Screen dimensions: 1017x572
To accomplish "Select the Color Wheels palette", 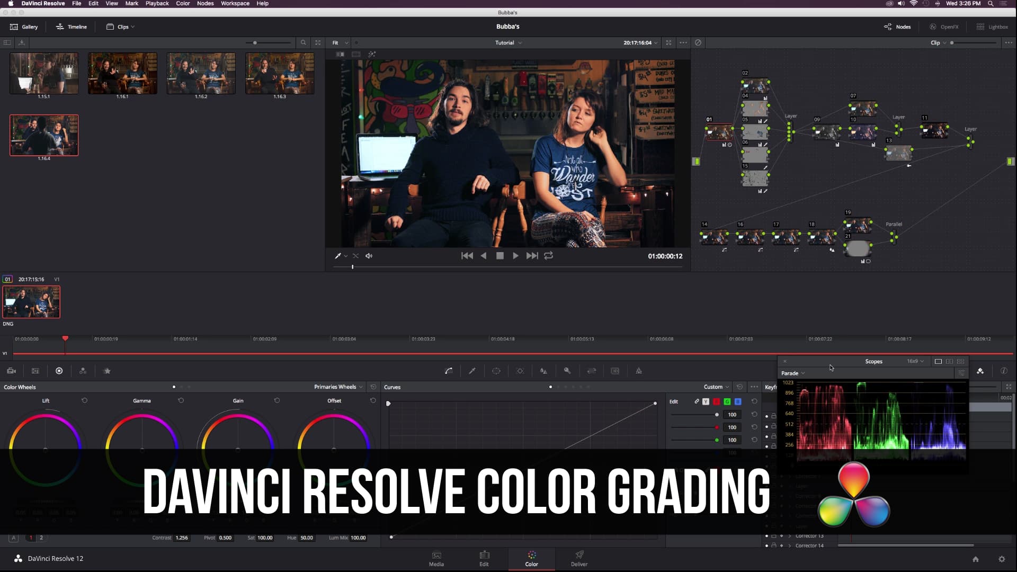I will 59,371.
